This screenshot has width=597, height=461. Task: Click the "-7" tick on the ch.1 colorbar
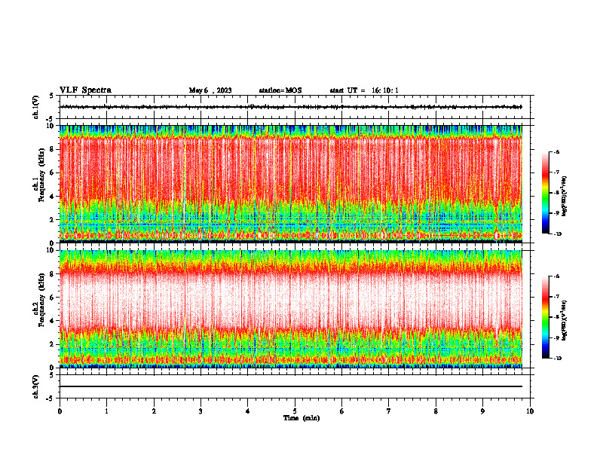click(x=556, y=172)
